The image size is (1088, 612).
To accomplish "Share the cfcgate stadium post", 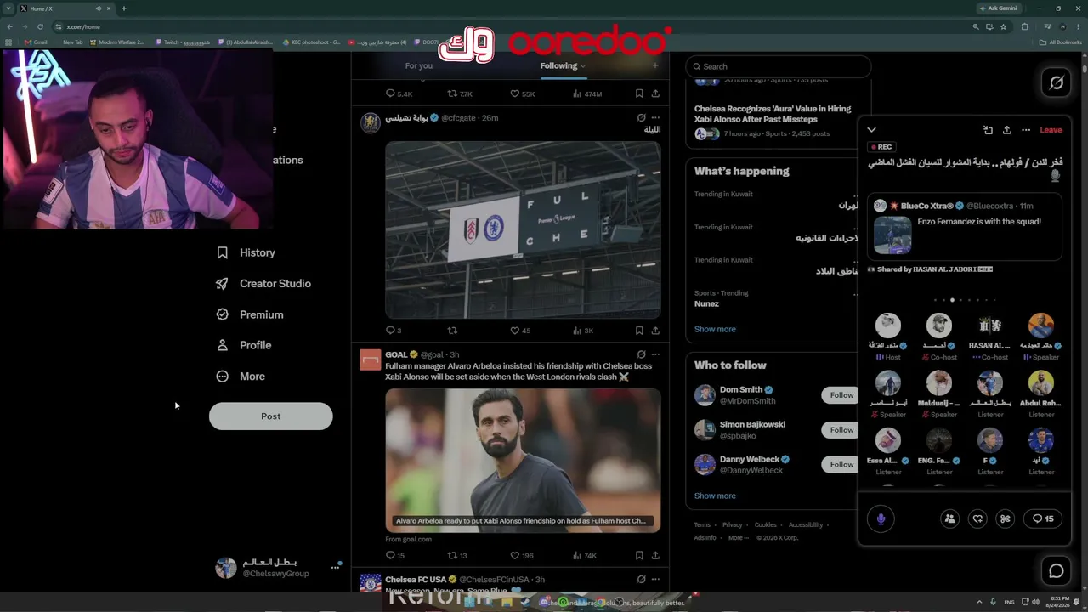I will [655, 331].
